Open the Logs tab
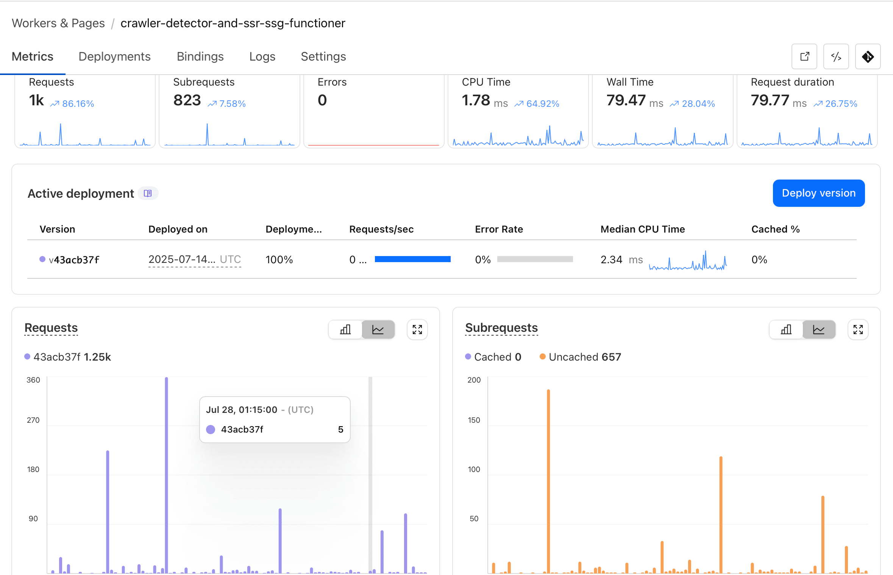893x575 pixels. (x=262, y=56)
